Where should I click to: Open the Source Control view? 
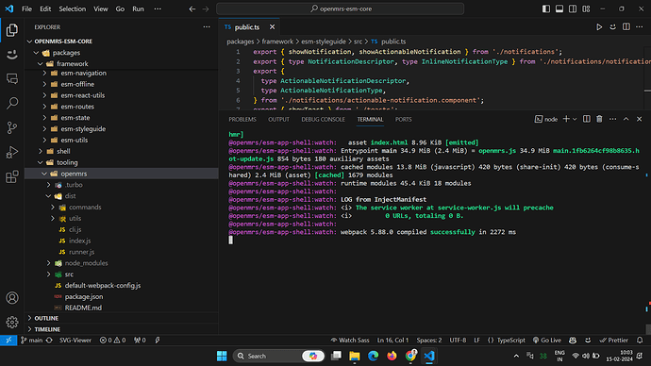12,127
